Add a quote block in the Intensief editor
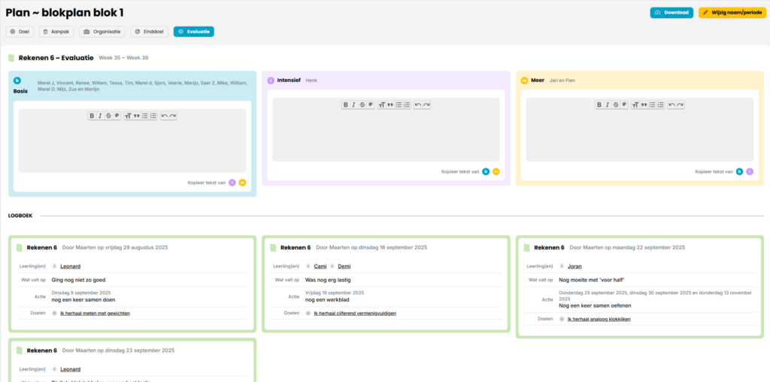 [x=390, y=105]
